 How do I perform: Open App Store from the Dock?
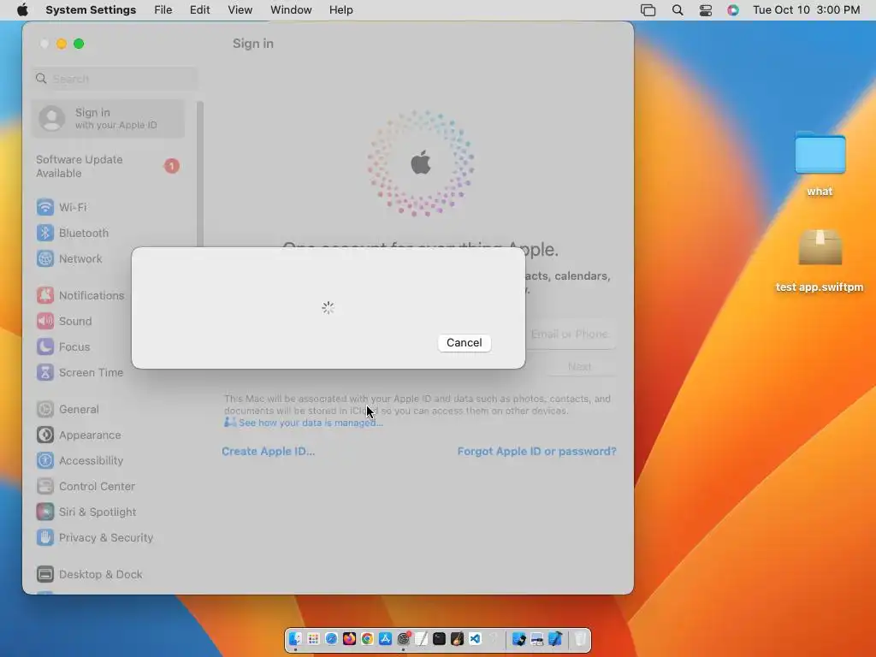coord(386,638)
